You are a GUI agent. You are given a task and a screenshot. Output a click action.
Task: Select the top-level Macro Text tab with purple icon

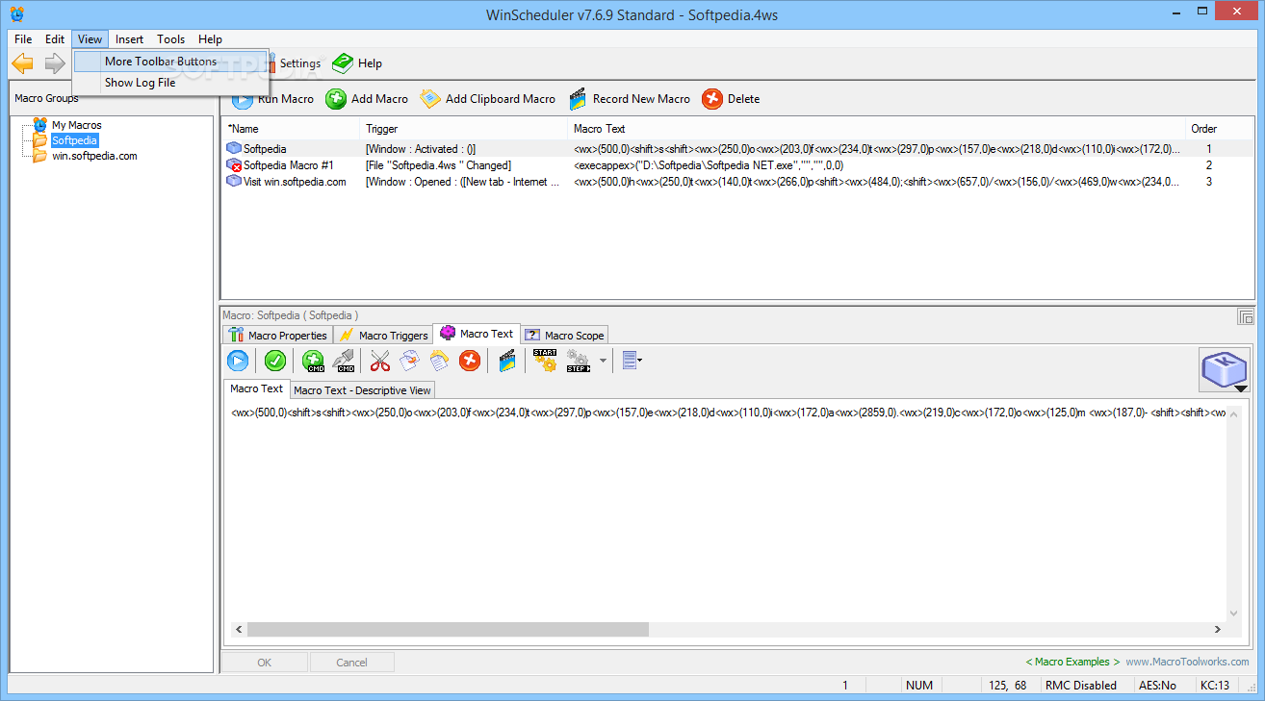[x=477, y=334]
